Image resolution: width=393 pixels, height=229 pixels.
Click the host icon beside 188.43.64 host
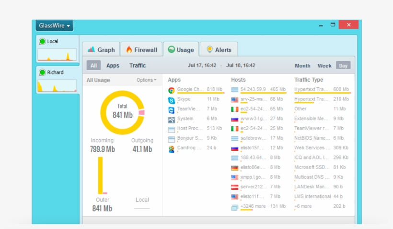tap(234, 158)
